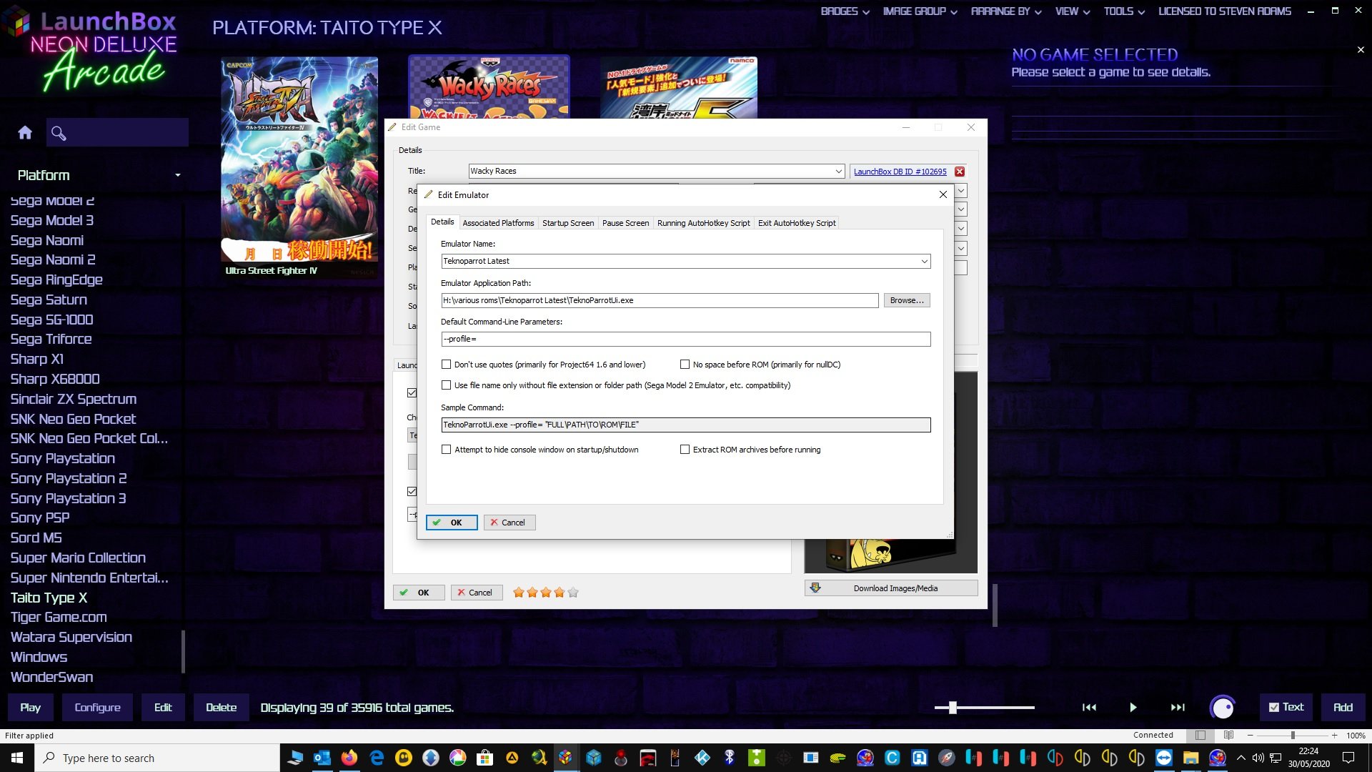Play music with the bottom play button
Screen dimensions: 1372x772
pos(1133,707)
